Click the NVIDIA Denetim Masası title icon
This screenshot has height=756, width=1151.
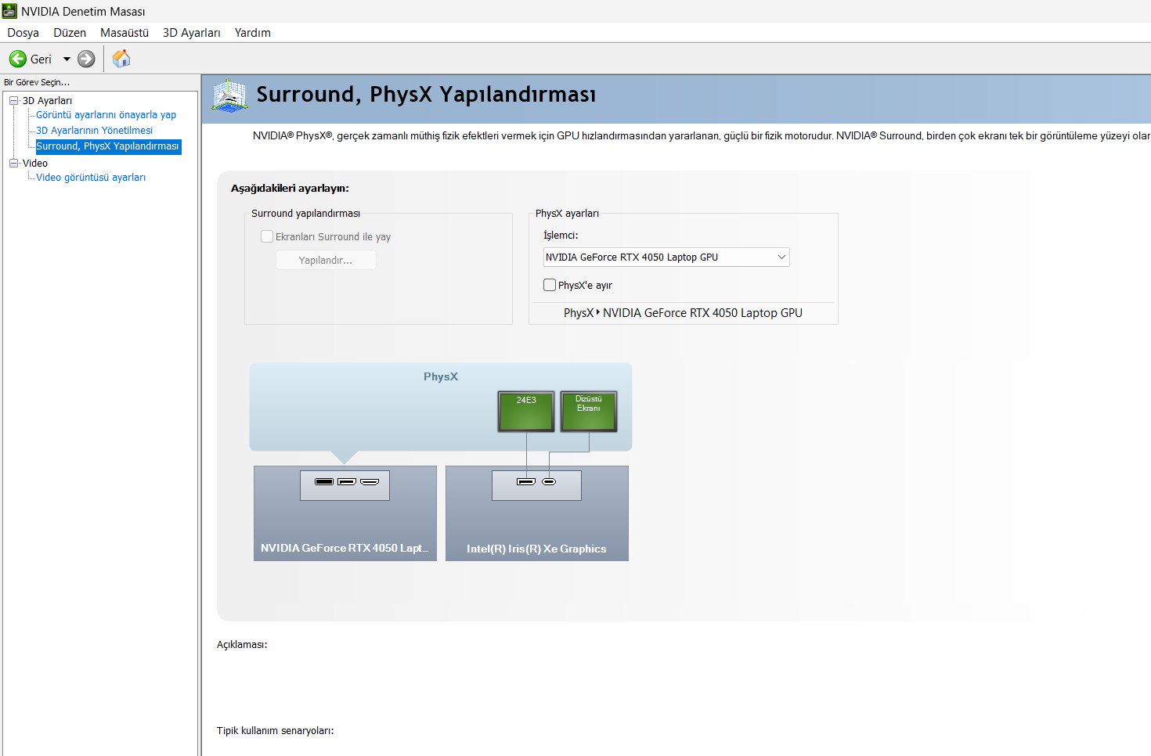[x=9, y=11]
